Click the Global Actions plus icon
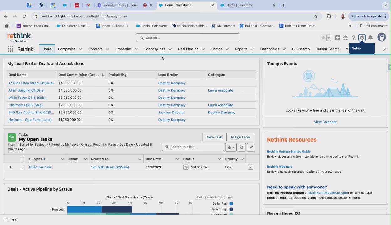The image size is (391, 225). pyautogui.click(x=337, y=38)
